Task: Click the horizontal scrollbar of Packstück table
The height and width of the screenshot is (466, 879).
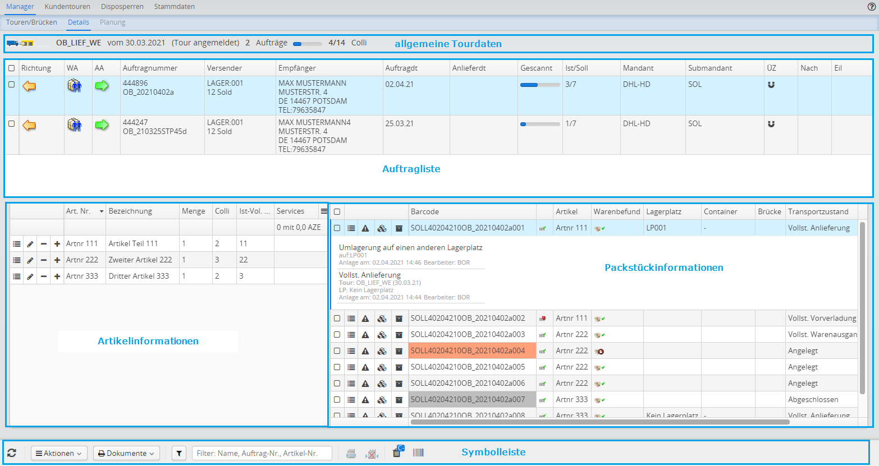Action: [x=600, y=422]
